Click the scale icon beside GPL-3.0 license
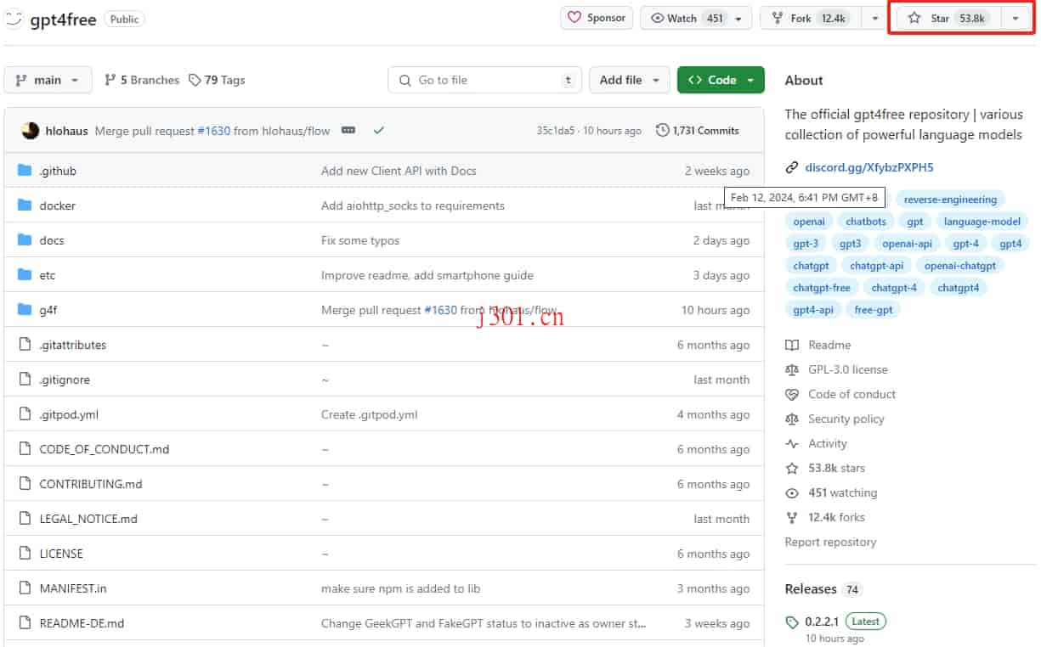 (x=792, y=369)
